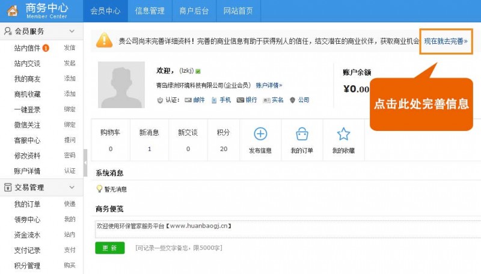Open 站内交谈 in sidebar
The width and height of the screenshot is (481, 274).
(27, 64)
